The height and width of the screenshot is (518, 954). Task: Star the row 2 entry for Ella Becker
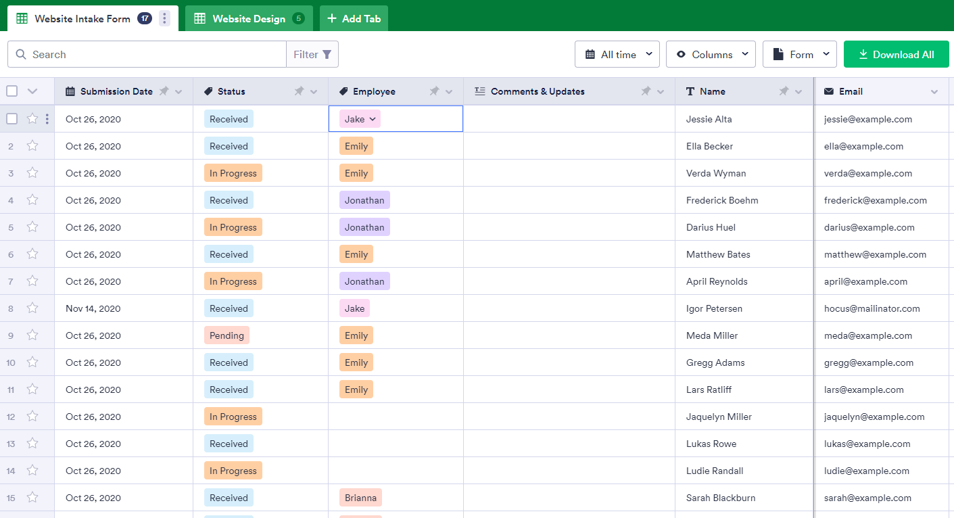pos(32,146)
